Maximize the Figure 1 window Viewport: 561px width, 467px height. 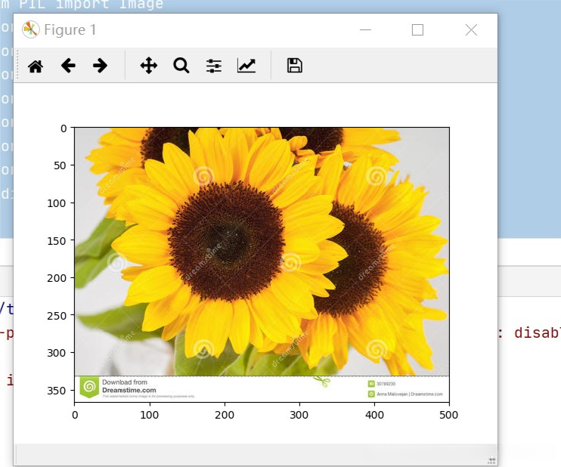(x=417, y=30)
